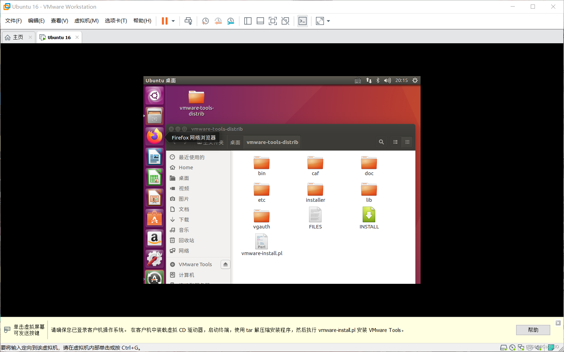Image resolution: width=564 pixels, height=352 pixels.
Task: Open the 帮助(H) menu
Action: 142,21
